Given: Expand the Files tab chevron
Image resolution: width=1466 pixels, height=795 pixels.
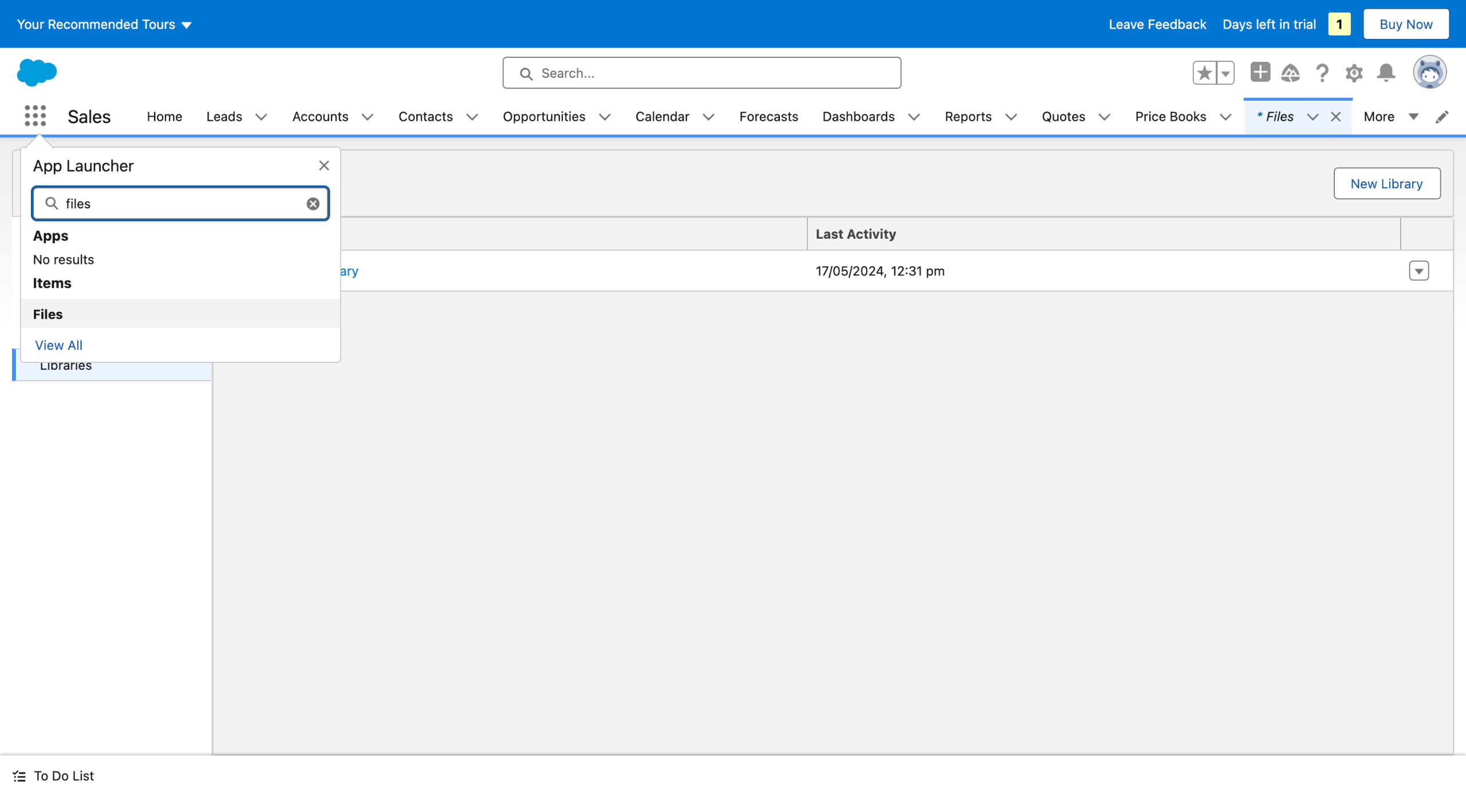Looking at the screenshot, I should [1313, 117].
